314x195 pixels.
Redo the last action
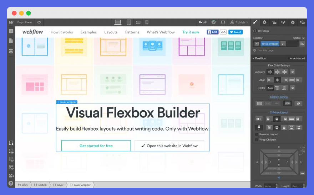205,22
